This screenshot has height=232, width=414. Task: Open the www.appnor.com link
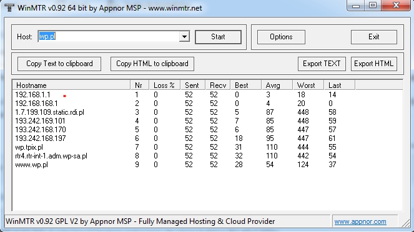360,221
